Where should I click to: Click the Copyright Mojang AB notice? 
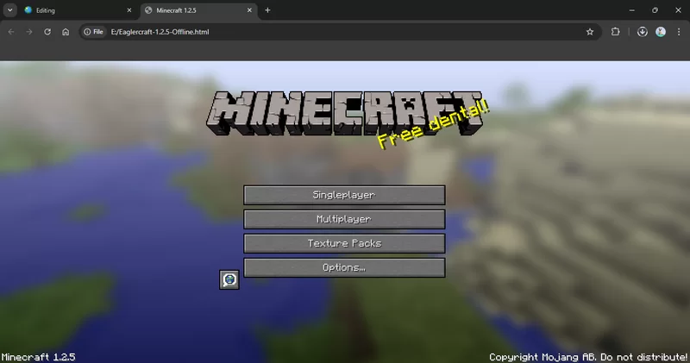589,357
